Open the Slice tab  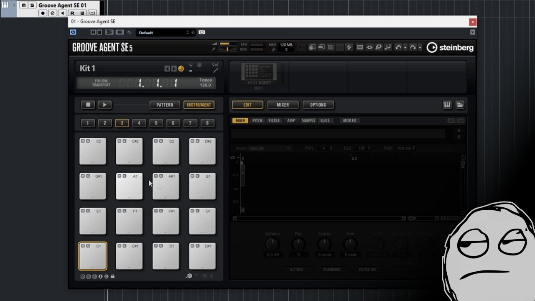click(325, 120)
